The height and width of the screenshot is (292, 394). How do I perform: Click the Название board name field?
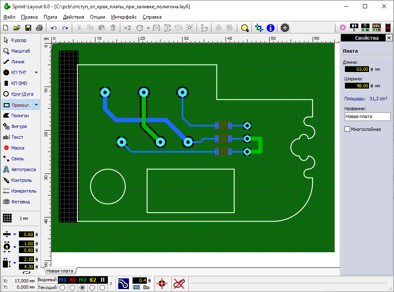pos(367,116)
